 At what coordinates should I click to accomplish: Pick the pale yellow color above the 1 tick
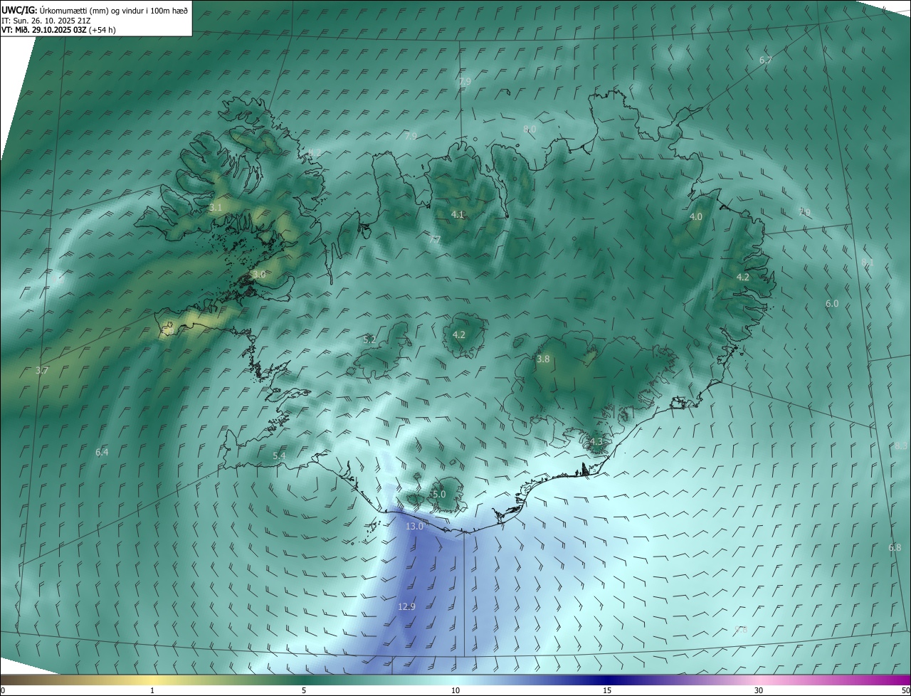(152, 680)
